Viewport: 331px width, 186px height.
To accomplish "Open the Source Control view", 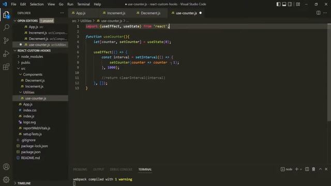I will (x=6, y=40).
